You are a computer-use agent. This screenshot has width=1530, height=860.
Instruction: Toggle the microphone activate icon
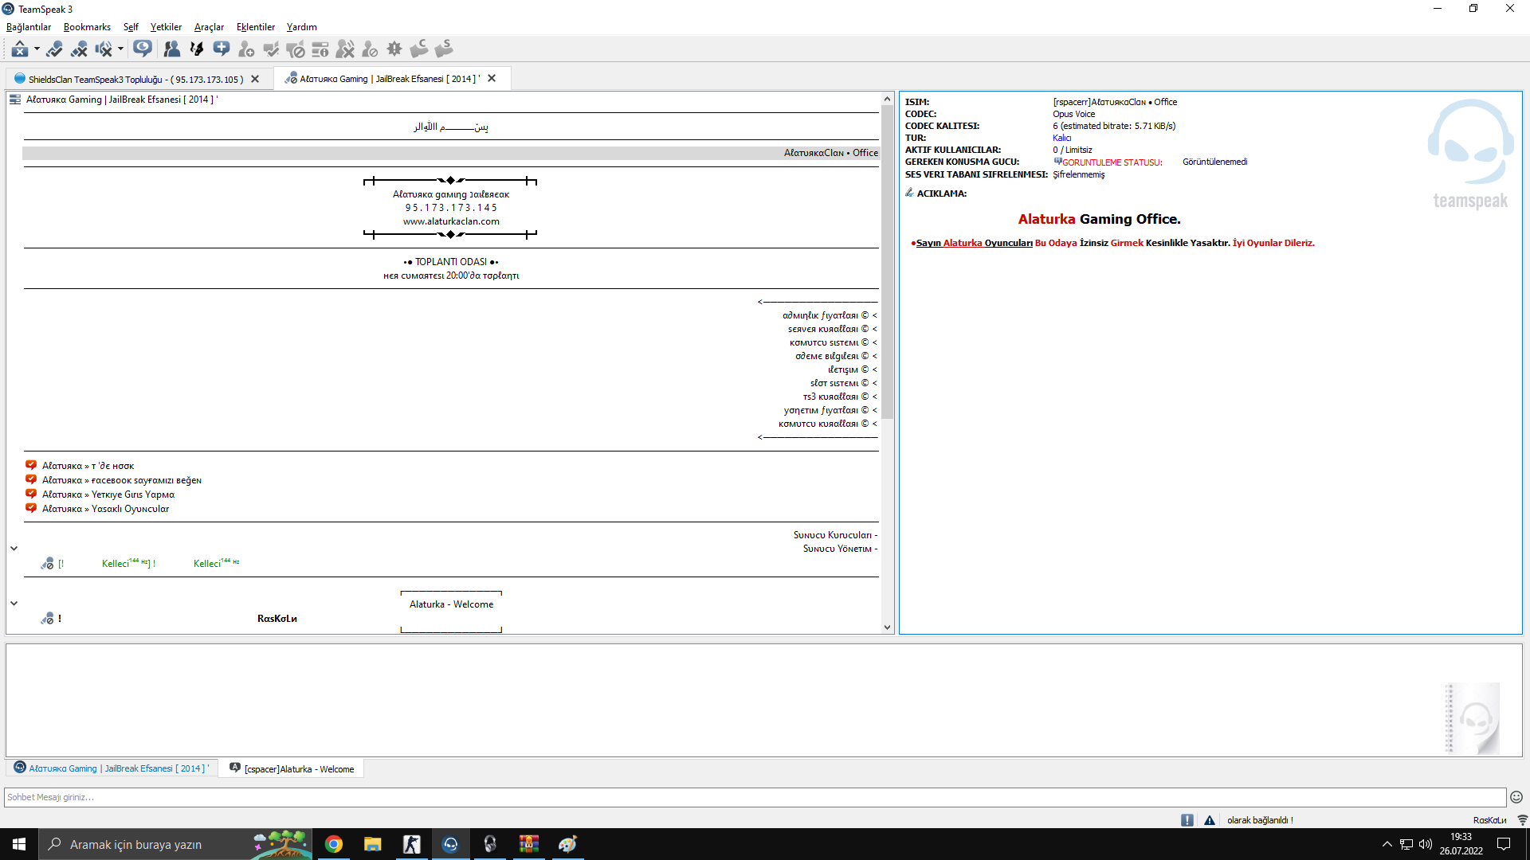54,49
